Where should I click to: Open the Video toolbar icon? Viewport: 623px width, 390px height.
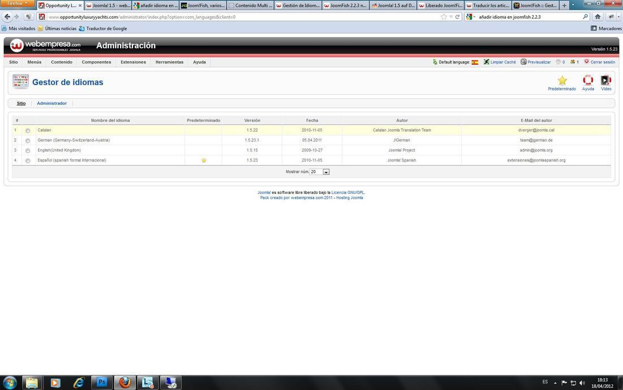(605, 80)
